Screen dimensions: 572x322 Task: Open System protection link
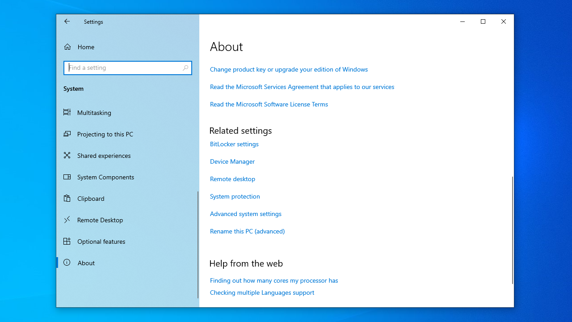point(235,196)
